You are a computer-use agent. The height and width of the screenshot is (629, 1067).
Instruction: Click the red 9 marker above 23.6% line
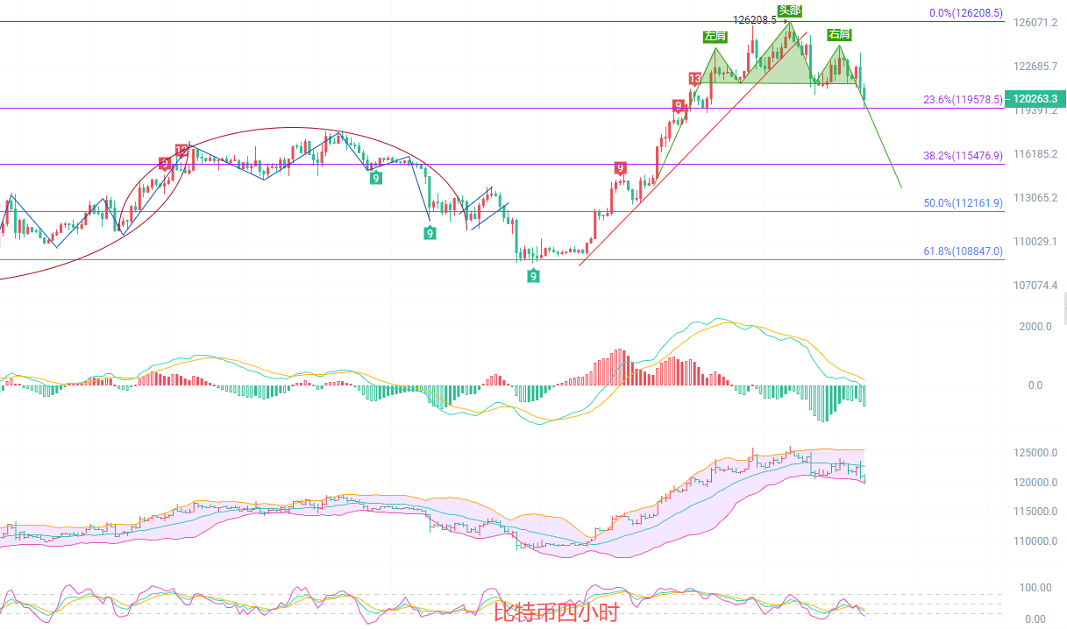click(678, 106)
